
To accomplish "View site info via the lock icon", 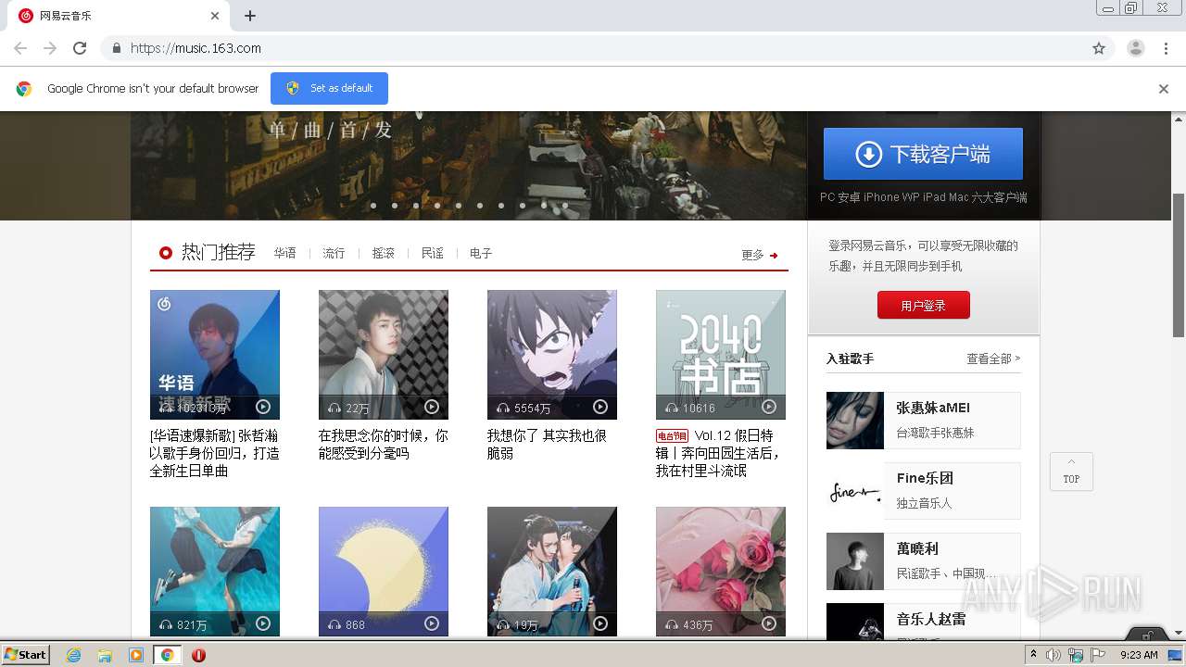I will point(117,48).
